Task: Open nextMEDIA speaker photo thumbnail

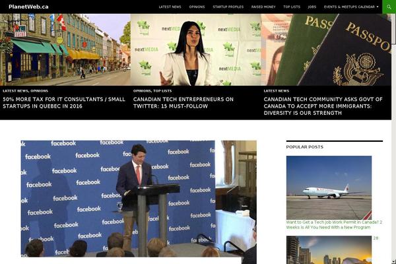Action: pos(196,49)
